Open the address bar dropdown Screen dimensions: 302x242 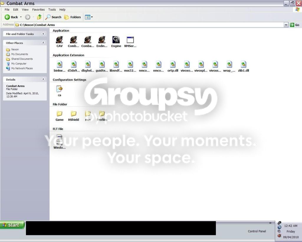[x=286, y=25]
